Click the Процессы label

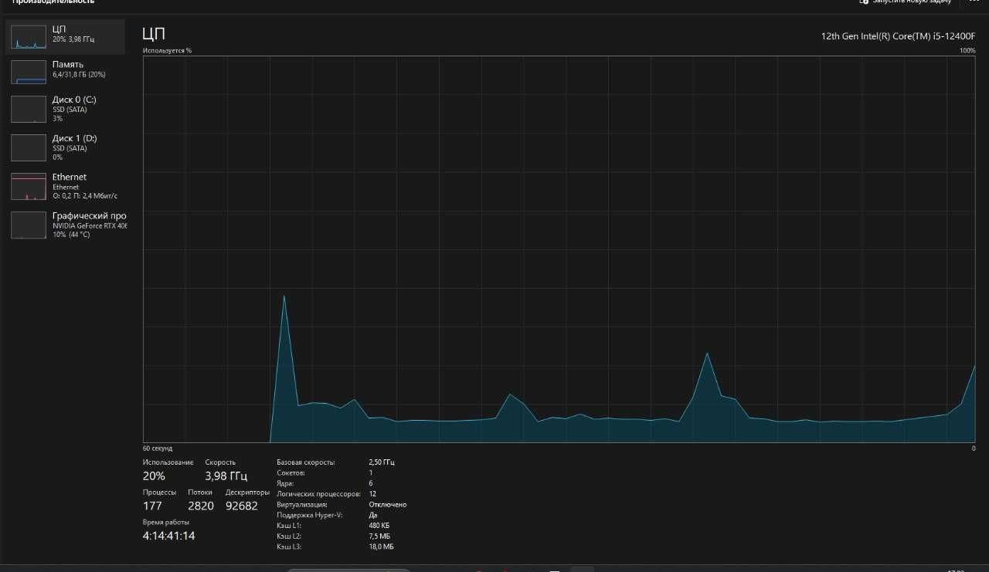pyautogui.click(x=159, y=492)
